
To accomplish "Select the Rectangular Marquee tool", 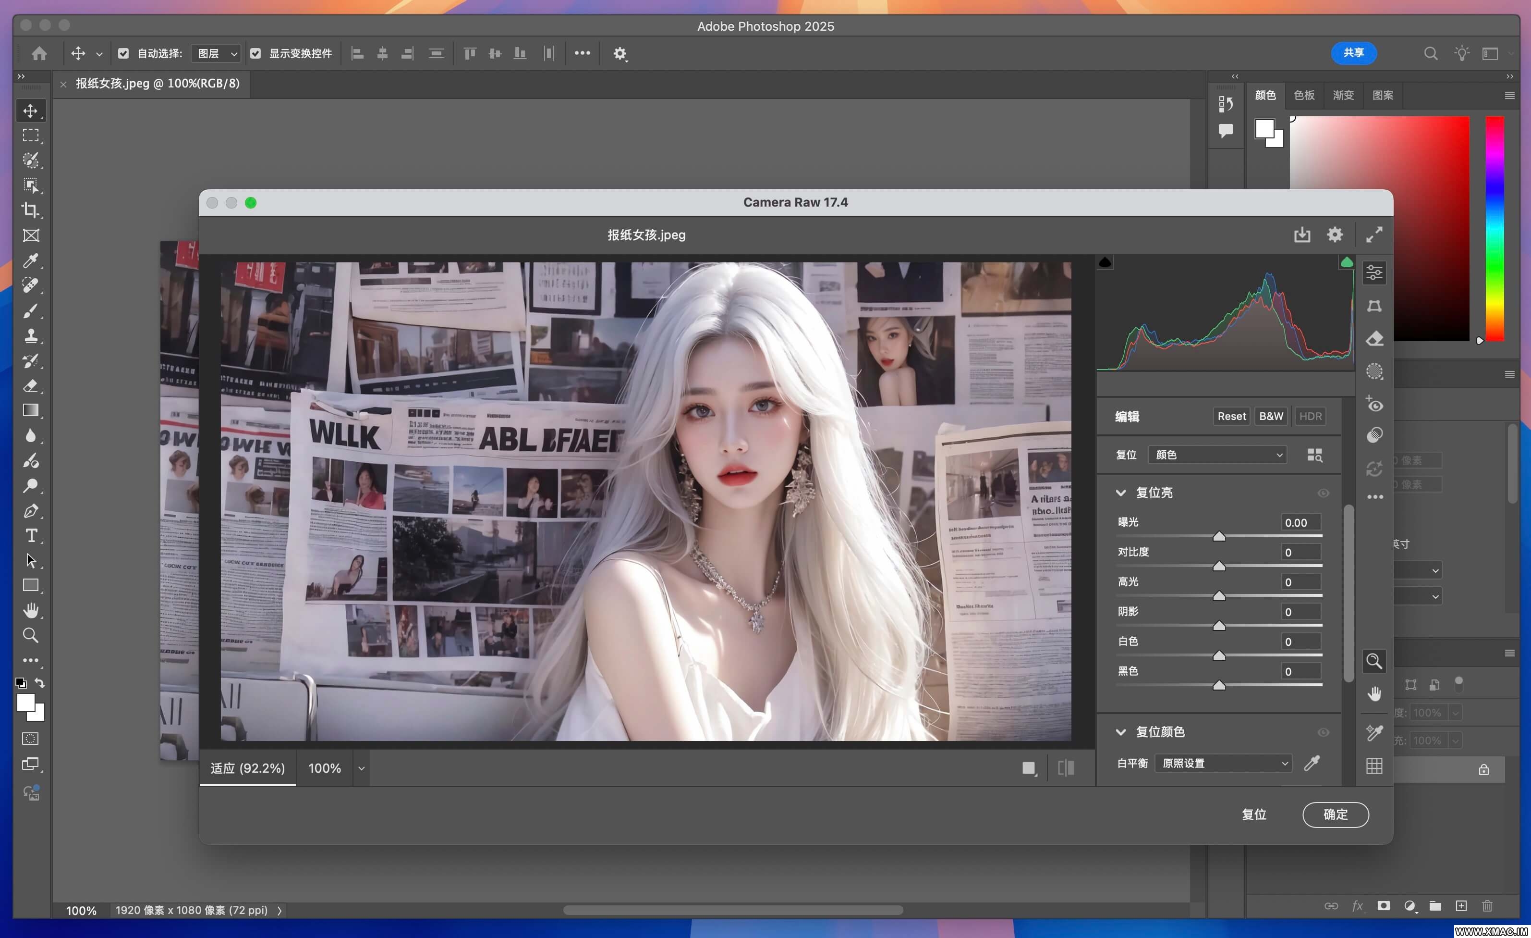I will pyautogui.click(x=30, y=136).
